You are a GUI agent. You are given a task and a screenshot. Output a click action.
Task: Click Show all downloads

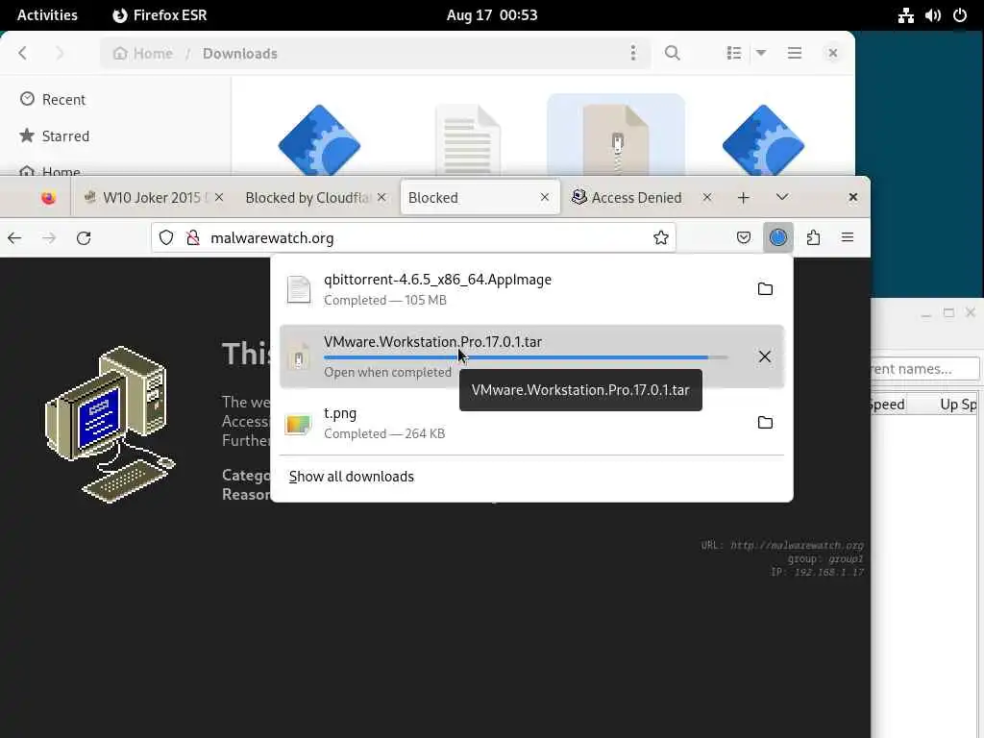pyautogui.click(x=352, y=477)
